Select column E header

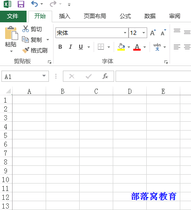tap(164, 91)
